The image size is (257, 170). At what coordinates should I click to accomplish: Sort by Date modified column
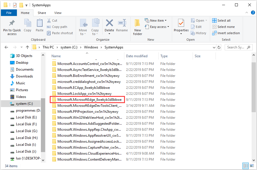[137, 56]
